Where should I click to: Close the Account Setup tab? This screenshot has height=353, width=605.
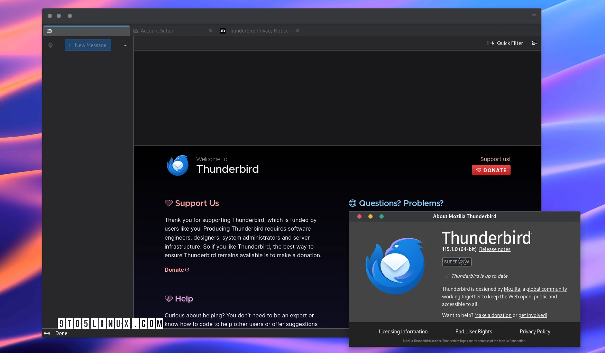point(211,31)
